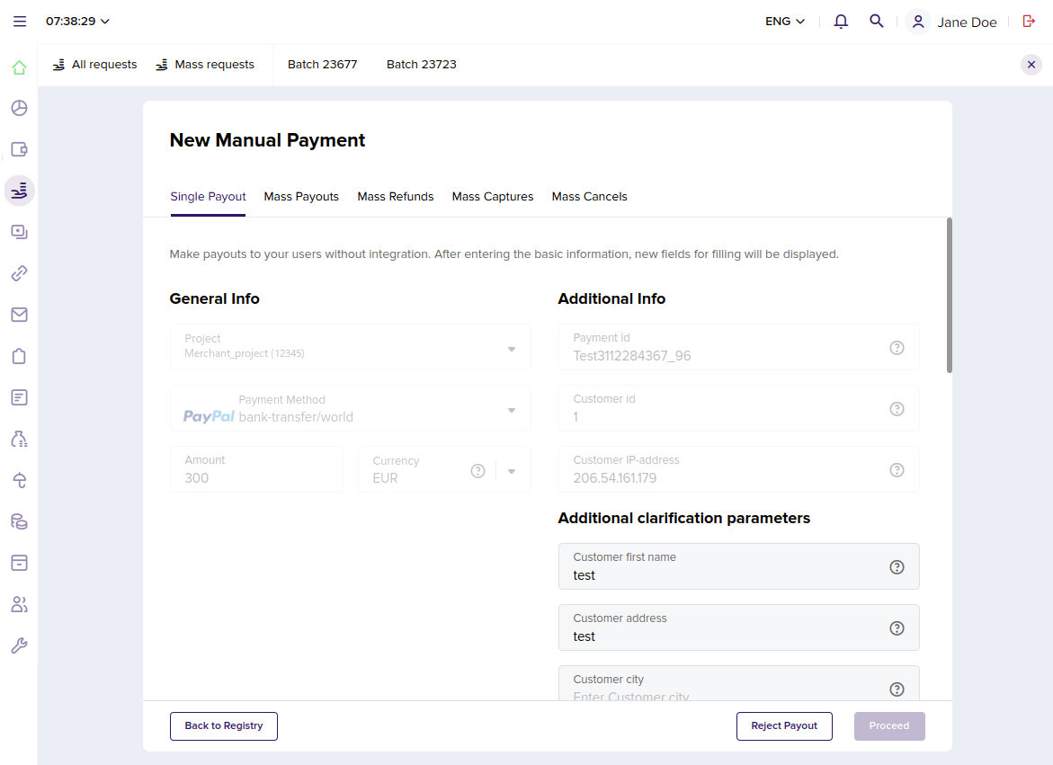Open the time zone clock dropdown
The image size is (1053, 765).
[x=78, y=22]
